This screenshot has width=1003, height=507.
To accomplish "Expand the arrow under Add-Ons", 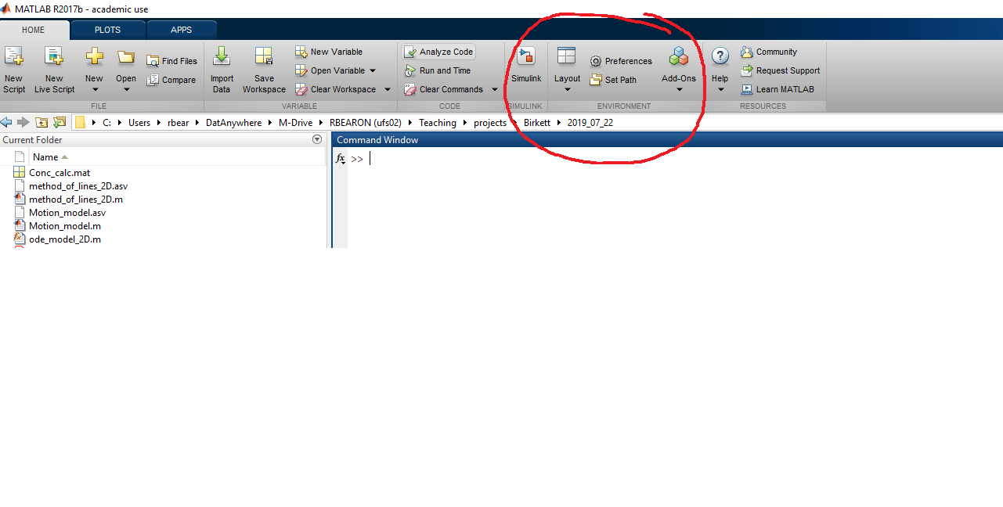I will point(679,89).
